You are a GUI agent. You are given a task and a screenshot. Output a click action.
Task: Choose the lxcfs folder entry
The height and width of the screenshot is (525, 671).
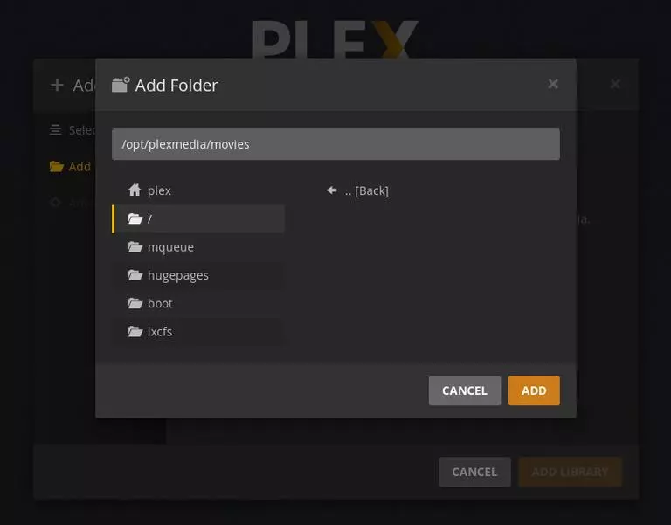[198, 332]
